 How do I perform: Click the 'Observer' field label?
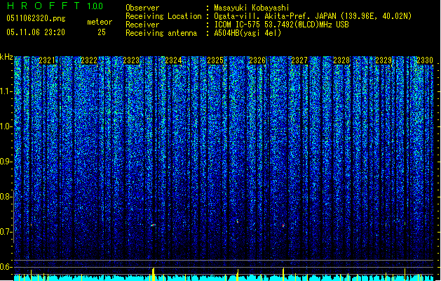coord(142,8)
